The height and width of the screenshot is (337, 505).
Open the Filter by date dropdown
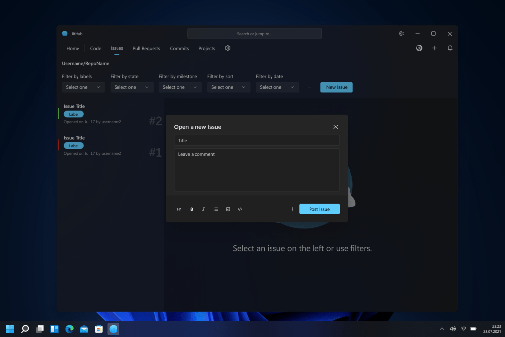277,87
